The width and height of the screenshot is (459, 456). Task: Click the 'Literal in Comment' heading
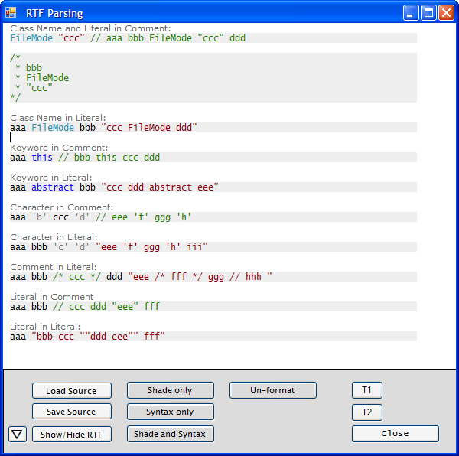[x=52, y=297]
